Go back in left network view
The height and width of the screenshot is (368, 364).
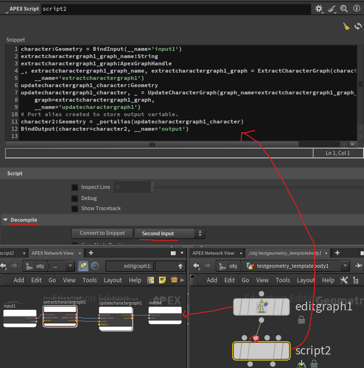[3, 266]
